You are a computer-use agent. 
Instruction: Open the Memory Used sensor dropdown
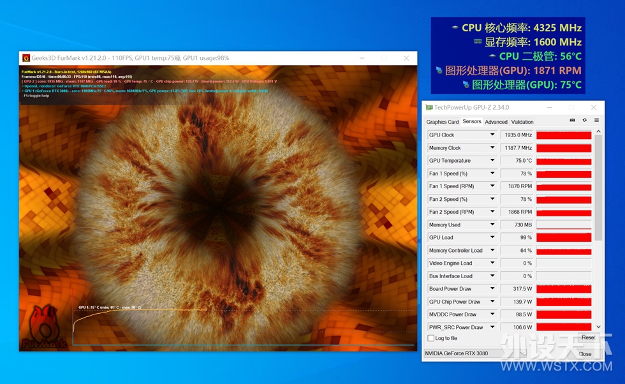(x=492, y=225)
